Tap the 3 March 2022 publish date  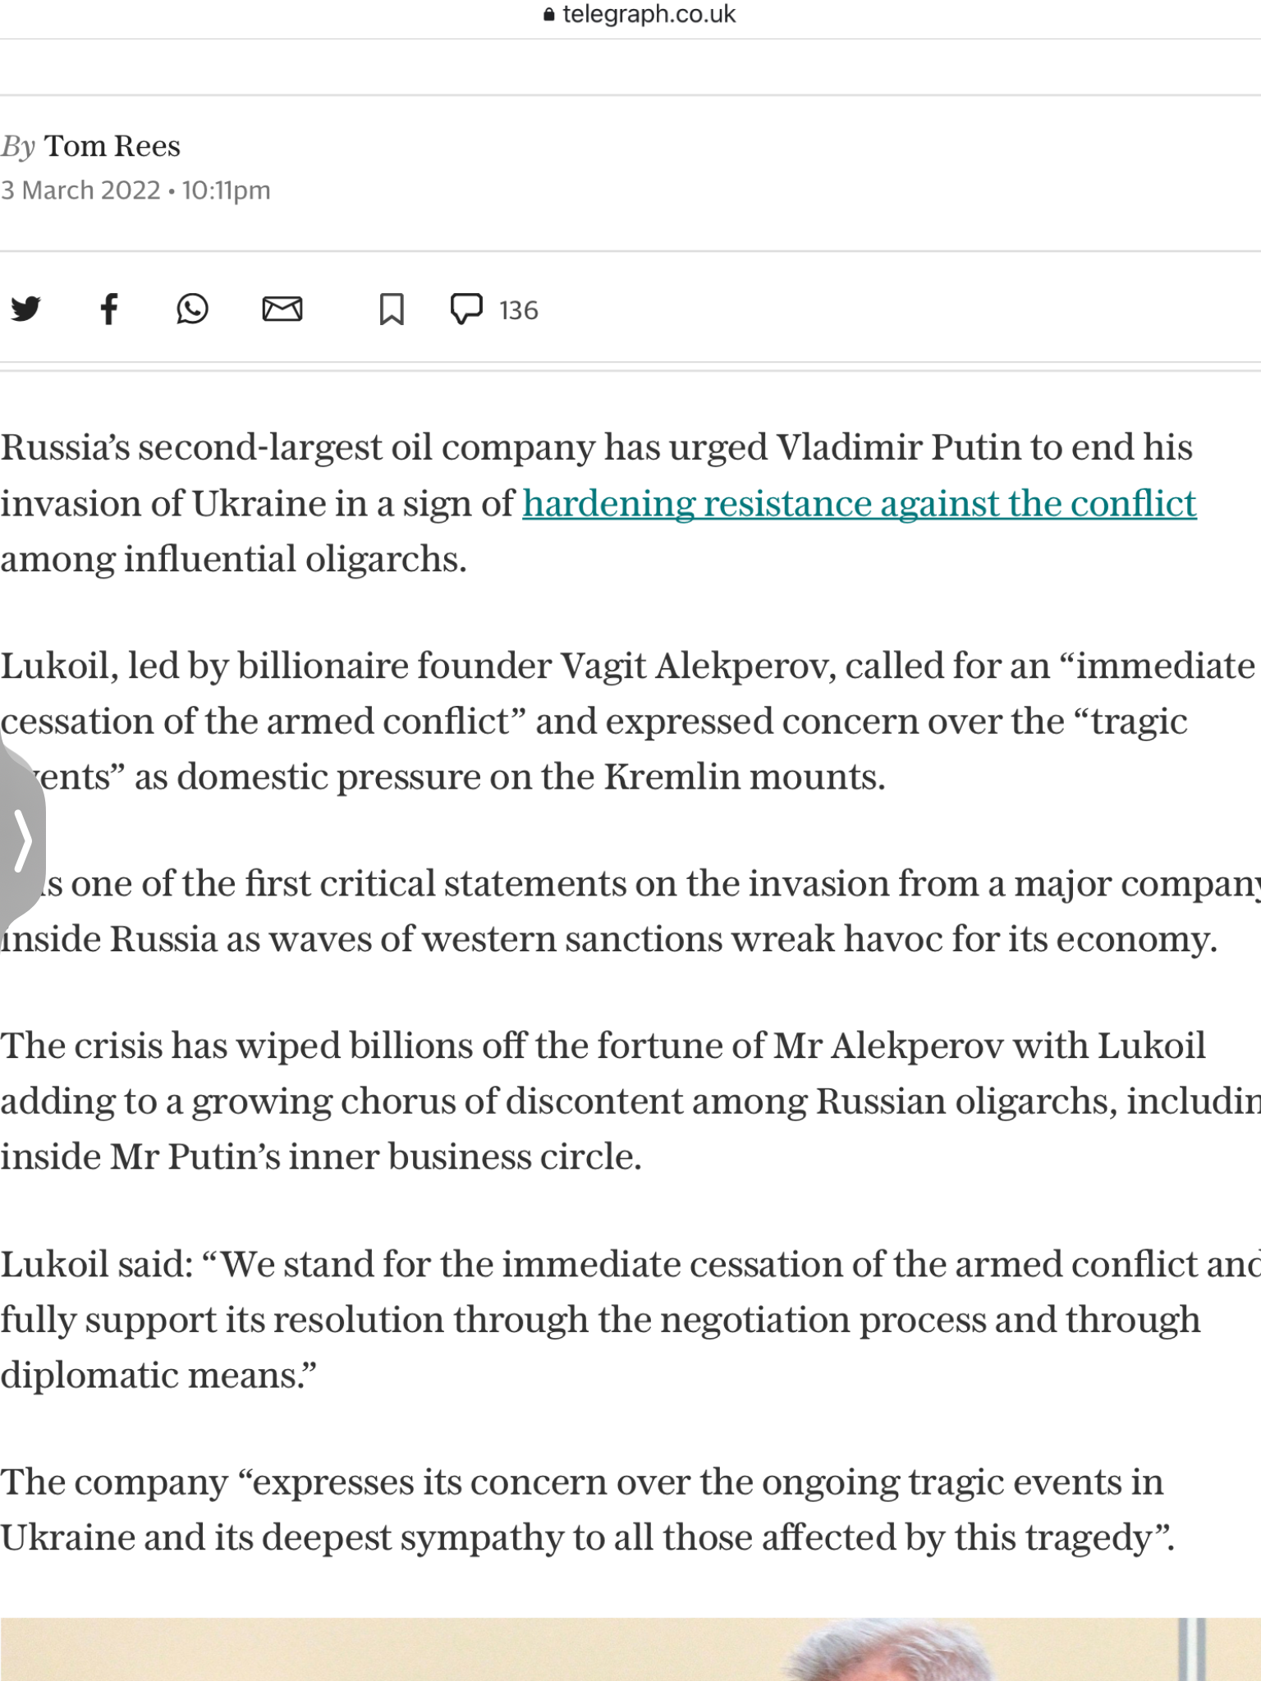[80, 190]
